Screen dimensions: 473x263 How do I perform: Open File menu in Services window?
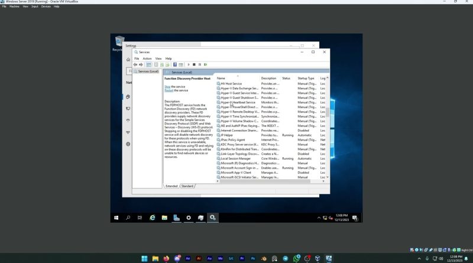click(137, 59)
